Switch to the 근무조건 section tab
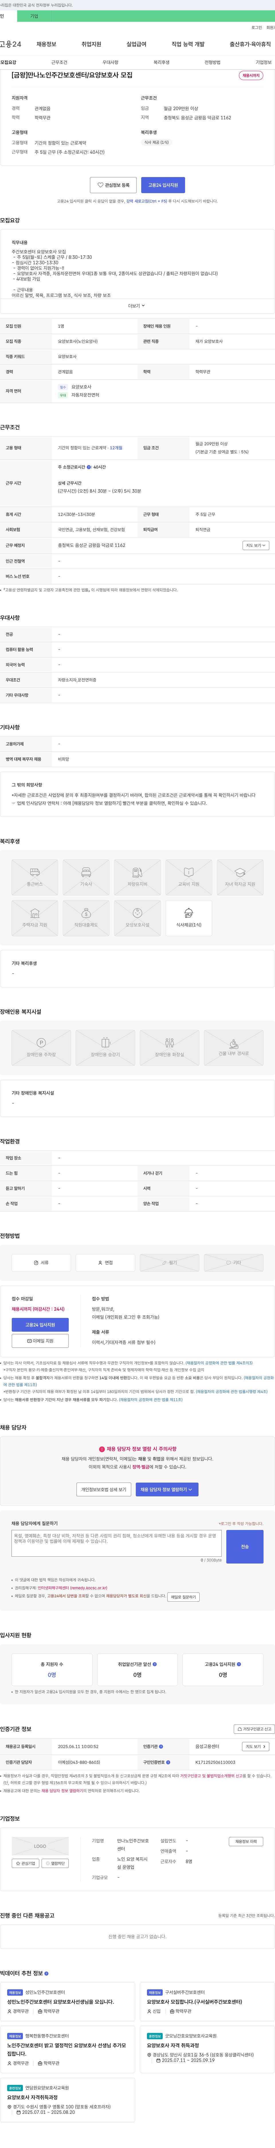 point(59,63)
